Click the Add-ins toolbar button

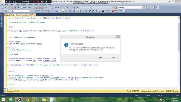(x=106, y=11)
